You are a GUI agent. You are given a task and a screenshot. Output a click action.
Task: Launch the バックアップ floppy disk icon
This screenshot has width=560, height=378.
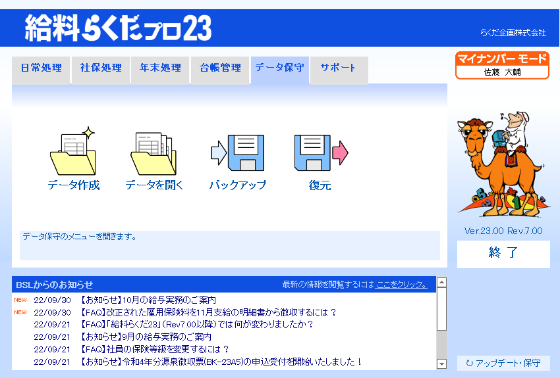tap(237, 153)
